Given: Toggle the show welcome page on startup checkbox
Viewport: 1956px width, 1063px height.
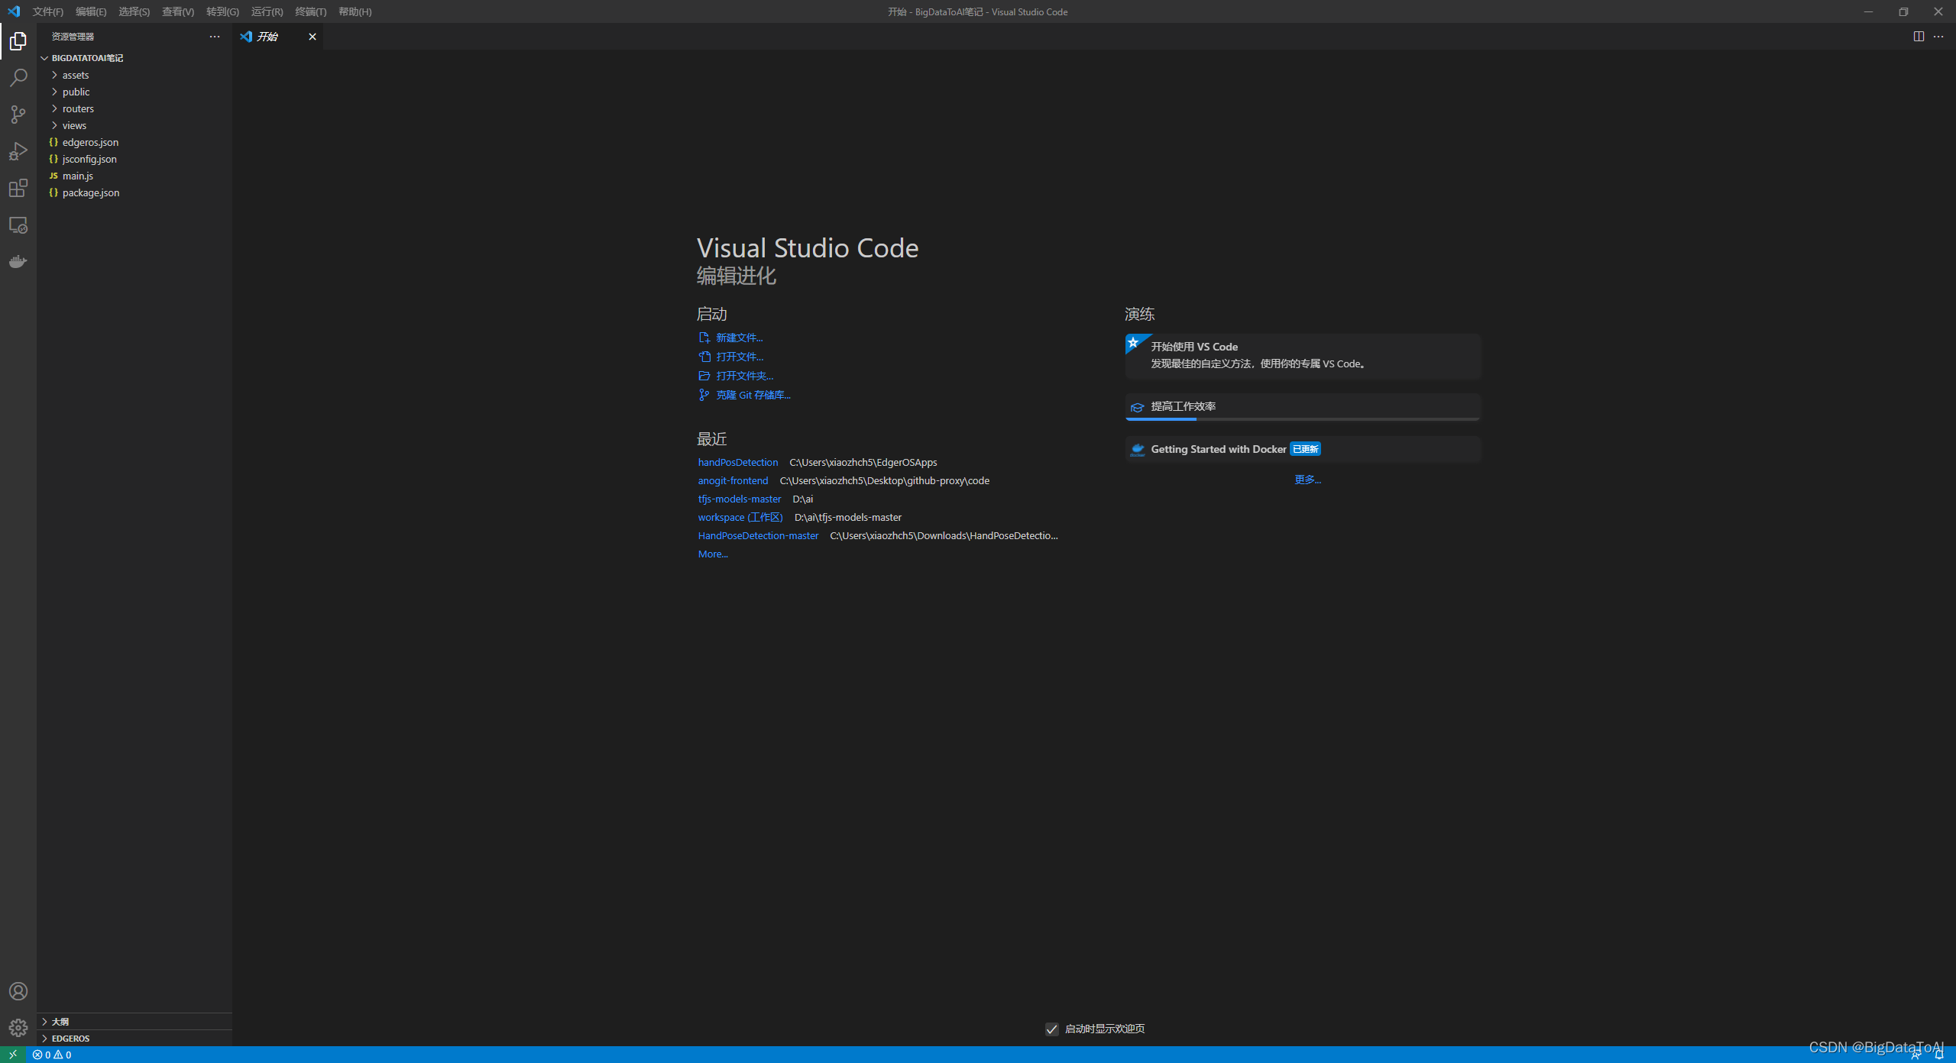Looking at the screenshot, I should pyautogui.click(x=1052, y=1029).
